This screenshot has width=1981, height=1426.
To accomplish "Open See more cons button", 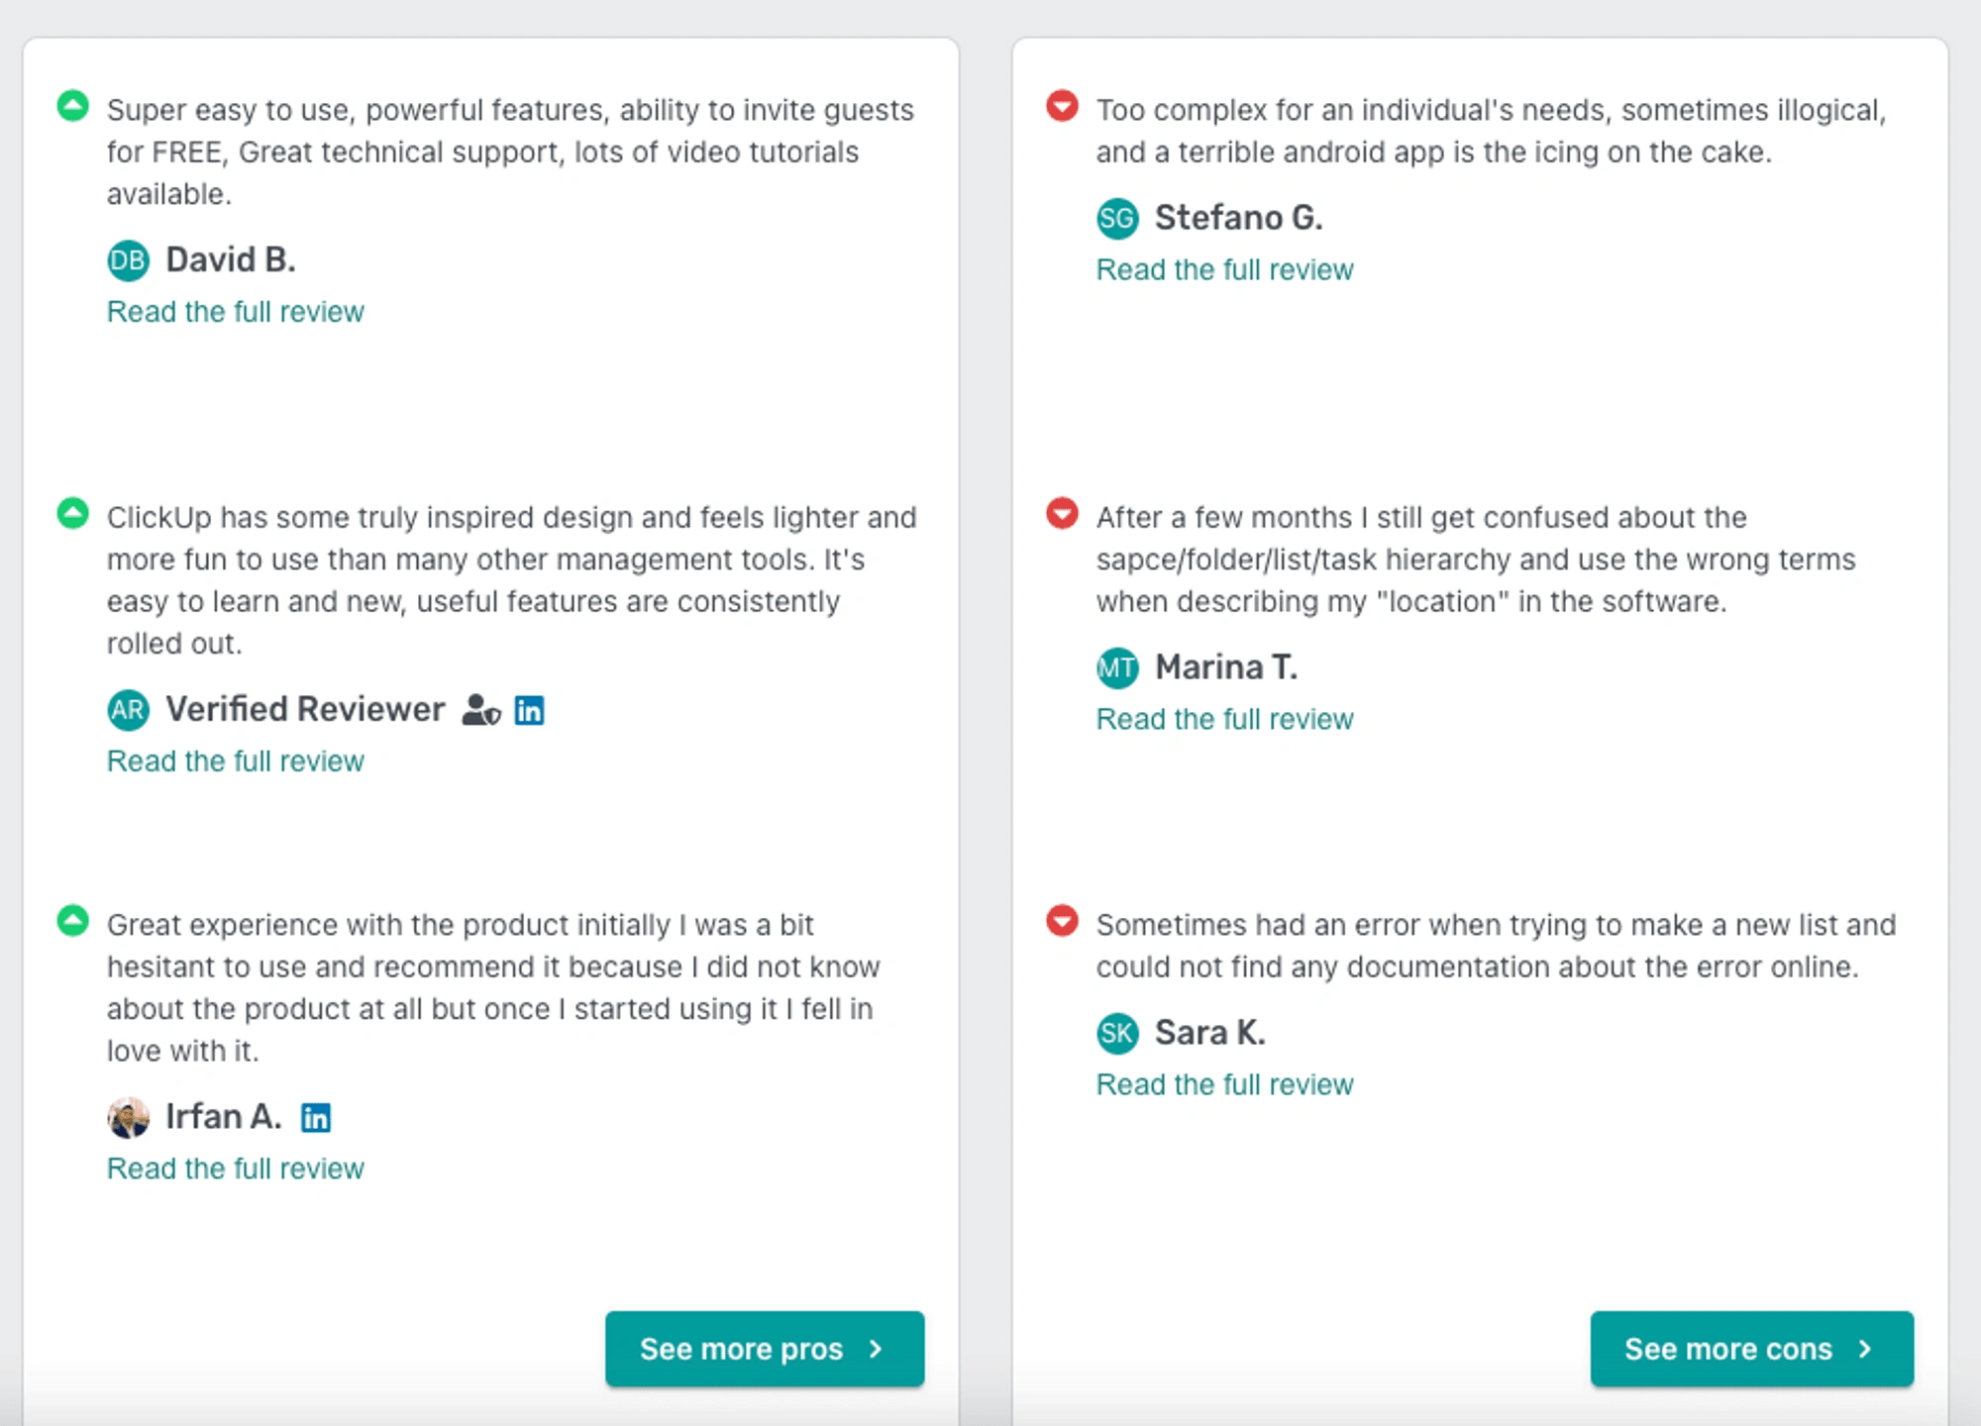I will coord(1751,1349).
